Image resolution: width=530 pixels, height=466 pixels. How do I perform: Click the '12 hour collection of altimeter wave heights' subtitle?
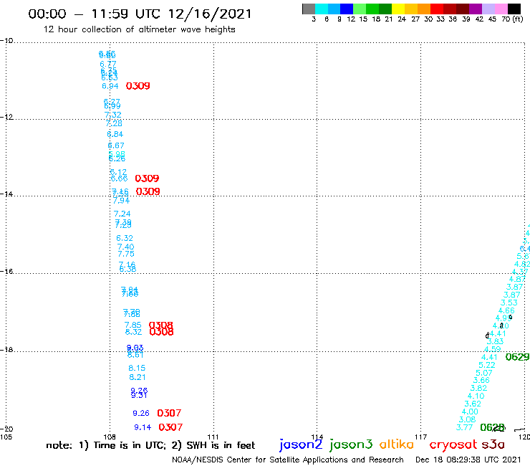pyautogui.click(x=139, y=29)
